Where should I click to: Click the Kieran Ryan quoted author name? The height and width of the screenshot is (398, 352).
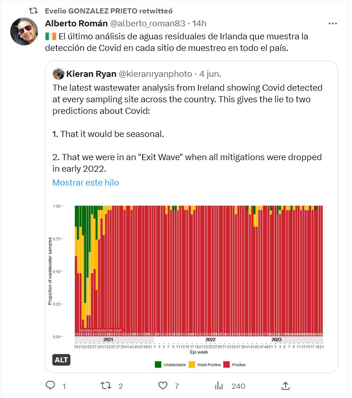click(92, 74)
